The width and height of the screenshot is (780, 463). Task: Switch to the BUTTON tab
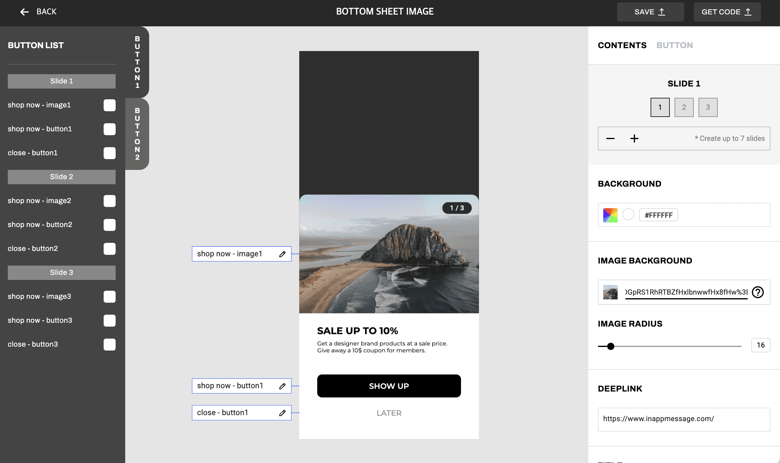675,45
